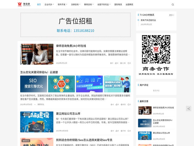Screen dimensions: 194x146
Task: Click 搜索优化 category tag beside 2023年10月30日
Action: 41,104
